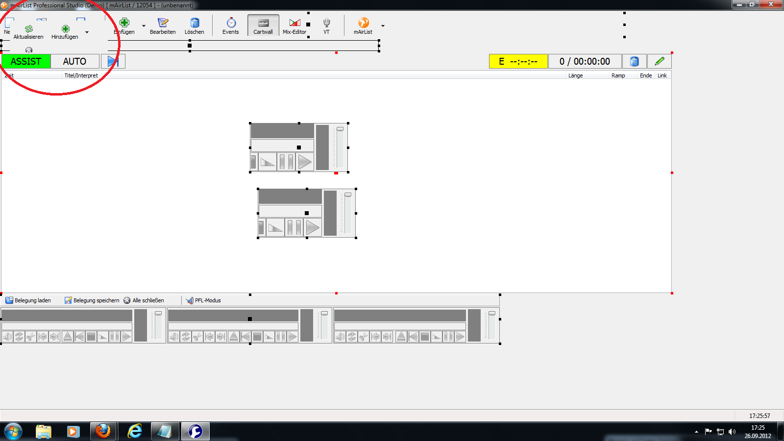
Task: Click the fade-out button on lower floating player
Action: [275, 227]
